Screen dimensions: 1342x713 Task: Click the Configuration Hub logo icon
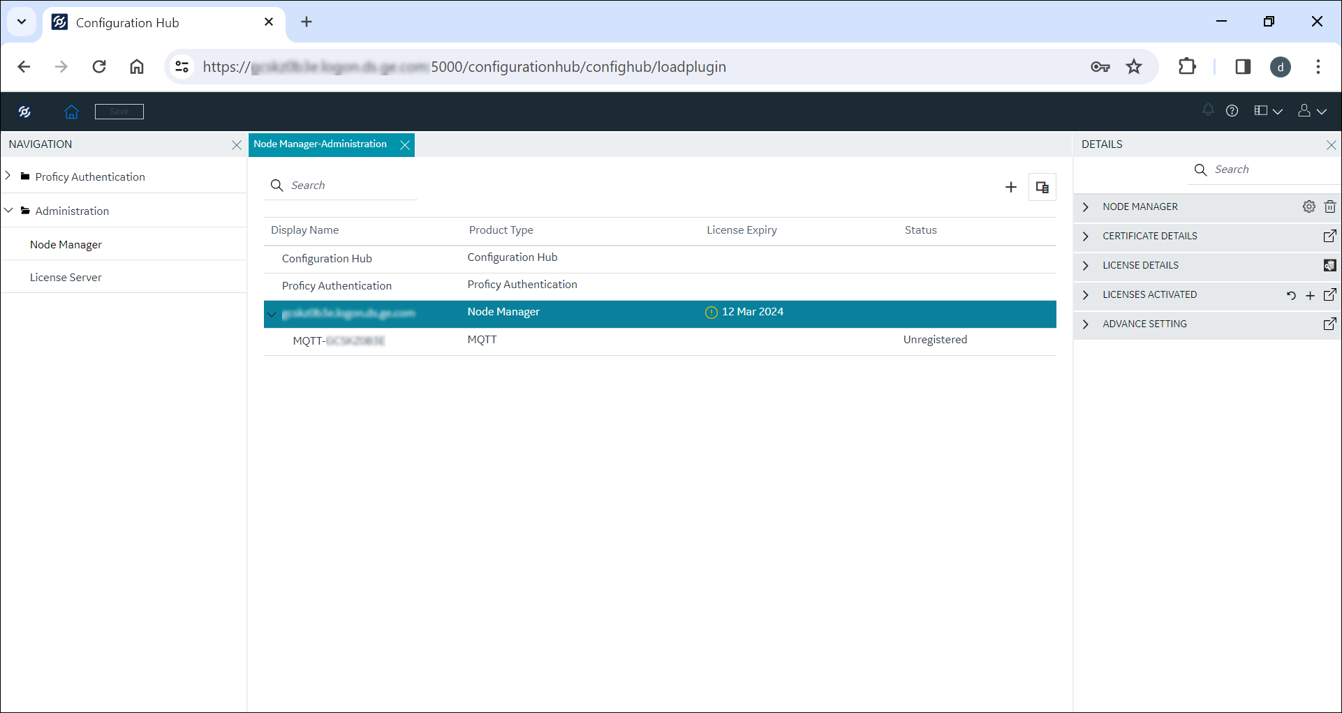point(25,112)
